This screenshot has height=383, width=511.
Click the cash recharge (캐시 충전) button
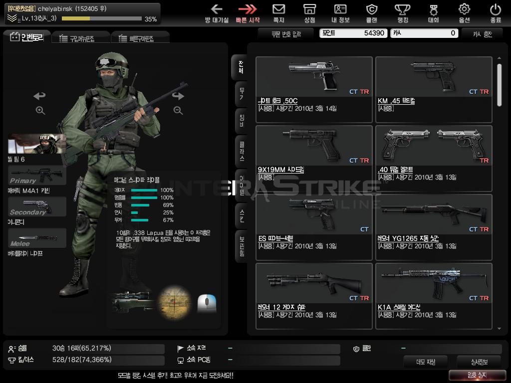[483, 34]
